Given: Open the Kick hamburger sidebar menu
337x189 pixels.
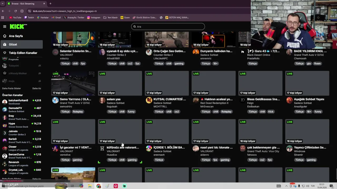Looking at the screenshot, I should point(4,27).
